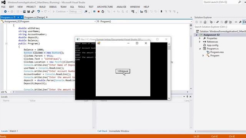Click the editor split-window plus icon
This screenshot has height=138, width=246.
tap(191, 25)
